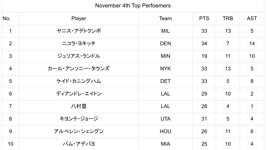The image size is (267, 150).
Task: Click the PTS value 34 for Denver
Action: click(x=204, y=44)
